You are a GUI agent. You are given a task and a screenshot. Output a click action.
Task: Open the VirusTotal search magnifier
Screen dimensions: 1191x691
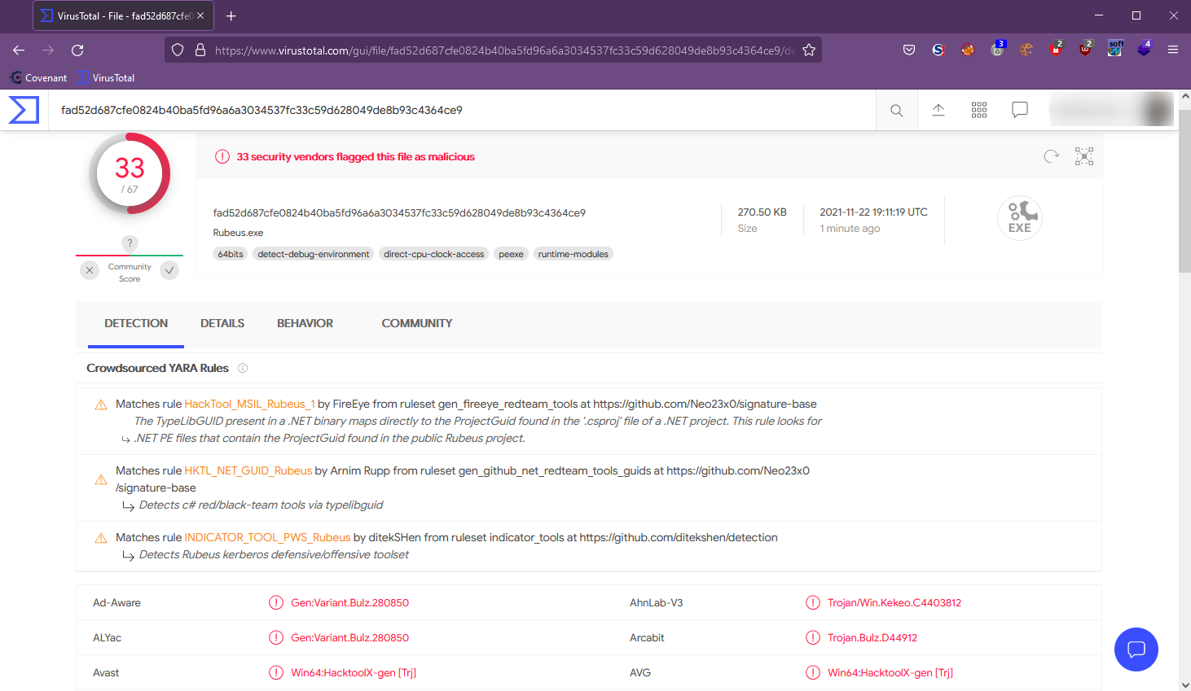897,111
